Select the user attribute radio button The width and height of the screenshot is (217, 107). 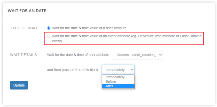click(x=48, y=28)
